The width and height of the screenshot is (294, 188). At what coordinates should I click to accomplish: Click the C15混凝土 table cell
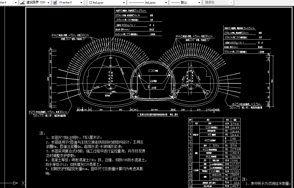point(216,171)
